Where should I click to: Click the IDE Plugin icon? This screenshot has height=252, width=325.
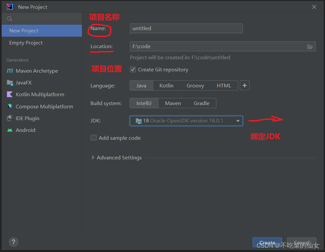pos(10,118)
